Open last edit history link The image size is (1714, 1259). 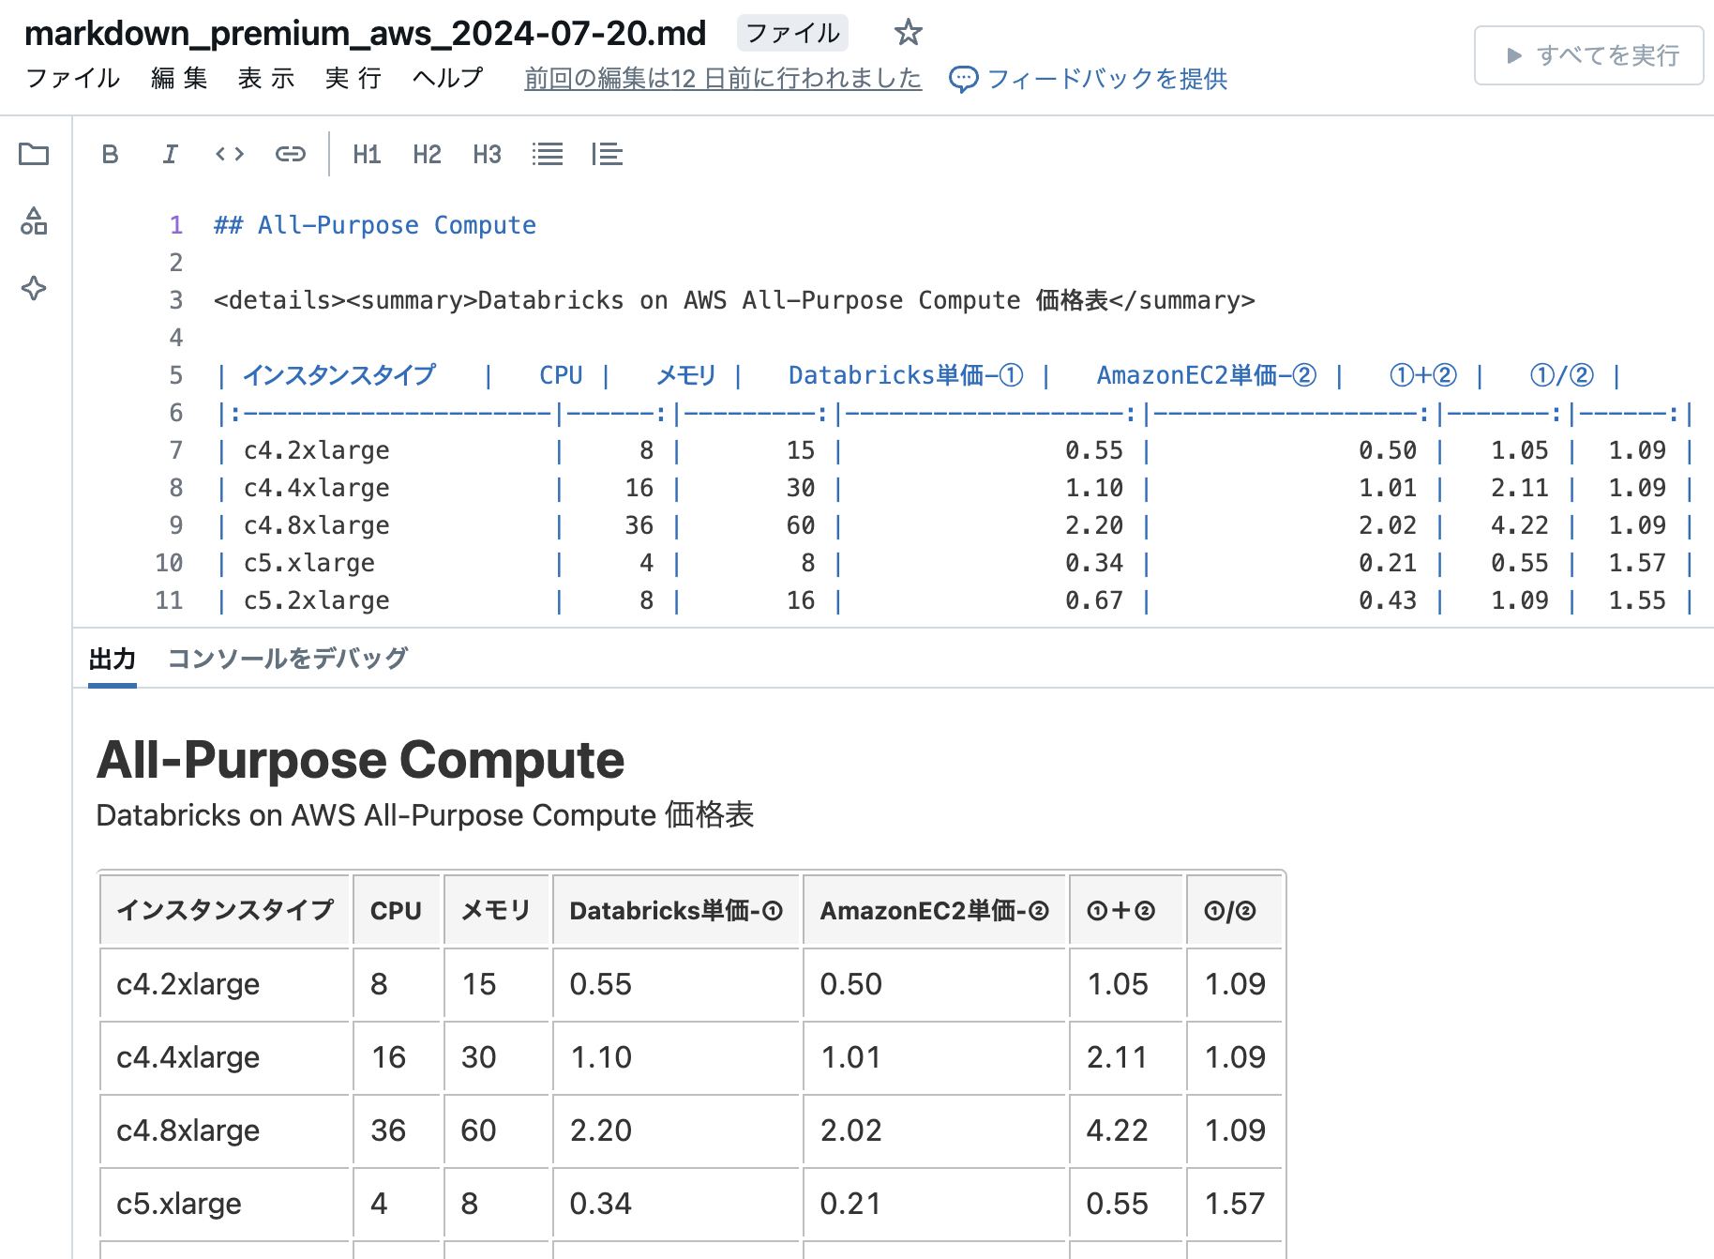click(x=723, y=78)
